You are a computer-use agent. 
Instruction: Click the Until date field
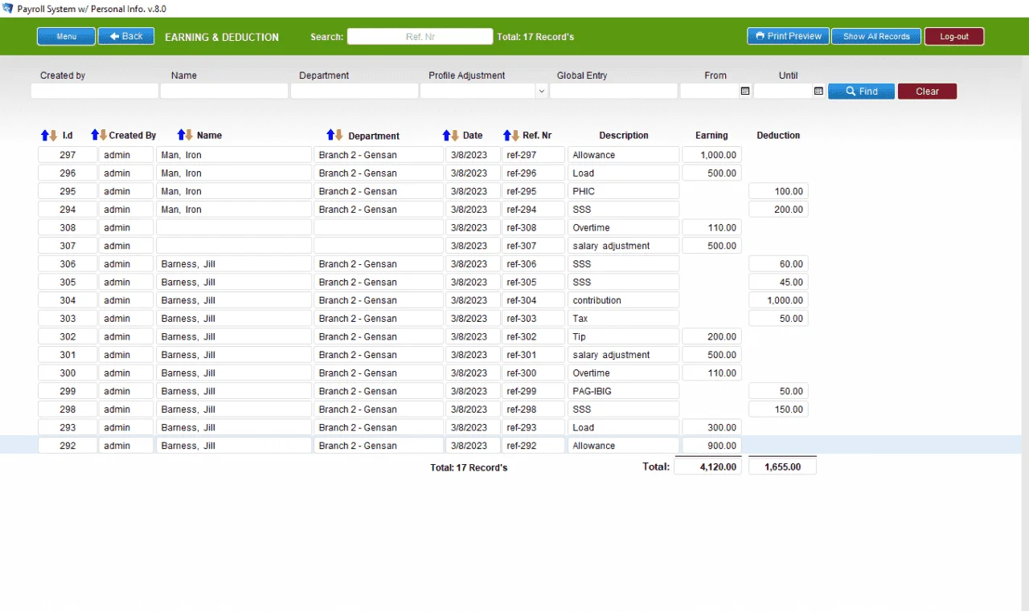click(x=783, y=92)
